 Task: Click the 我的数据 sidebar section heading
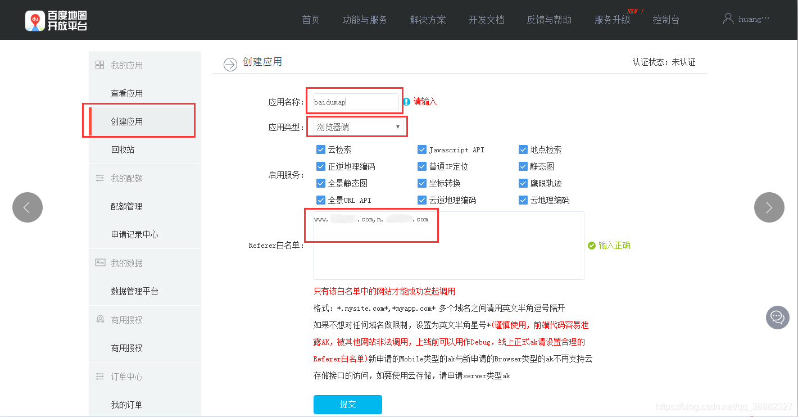click(126, 263)
